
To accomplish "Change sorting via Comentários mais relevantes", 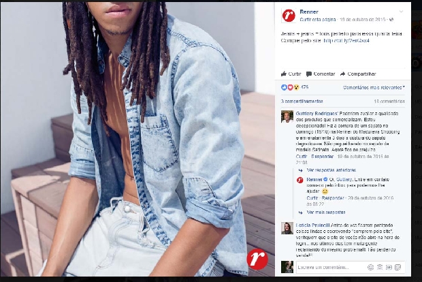I will [374, 88].
